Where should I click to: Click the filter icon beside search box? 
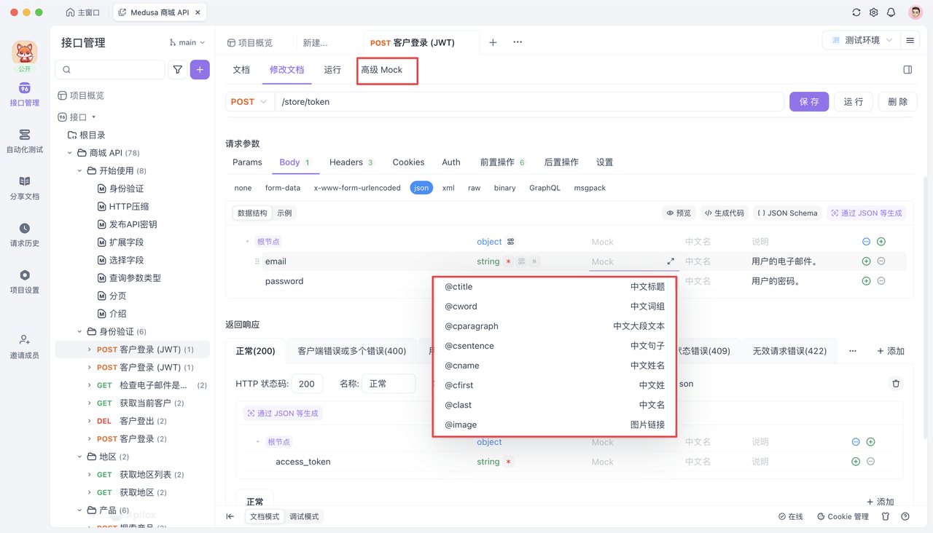178,70
